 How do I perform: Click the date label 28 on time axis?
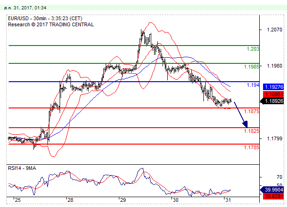(x=70, y=200)
